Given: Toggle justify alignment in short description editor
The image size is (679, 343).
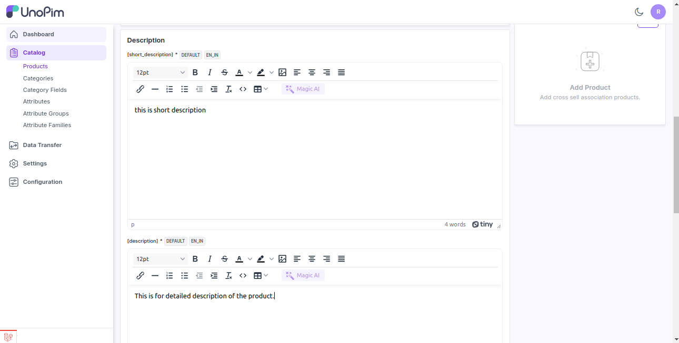Looking at the screenshot, I should point(341,72).
